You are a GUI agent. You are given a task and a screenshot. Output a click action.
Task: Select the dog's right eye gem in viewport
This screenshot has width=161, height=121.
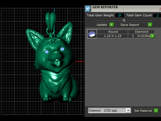[x=62, y=49]
